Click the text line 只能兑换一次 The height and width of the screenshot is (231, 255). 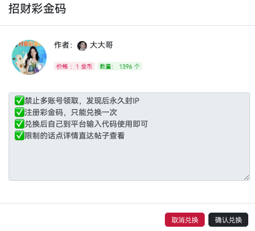pyautogui.click(x=94, y=112)
